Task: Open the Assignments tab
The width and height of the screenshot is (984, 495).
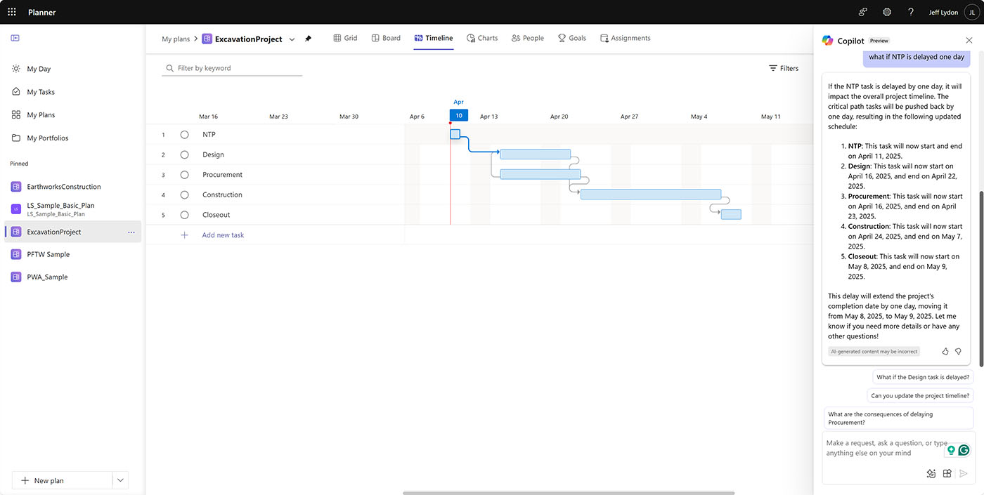Action: coord(625,38)
